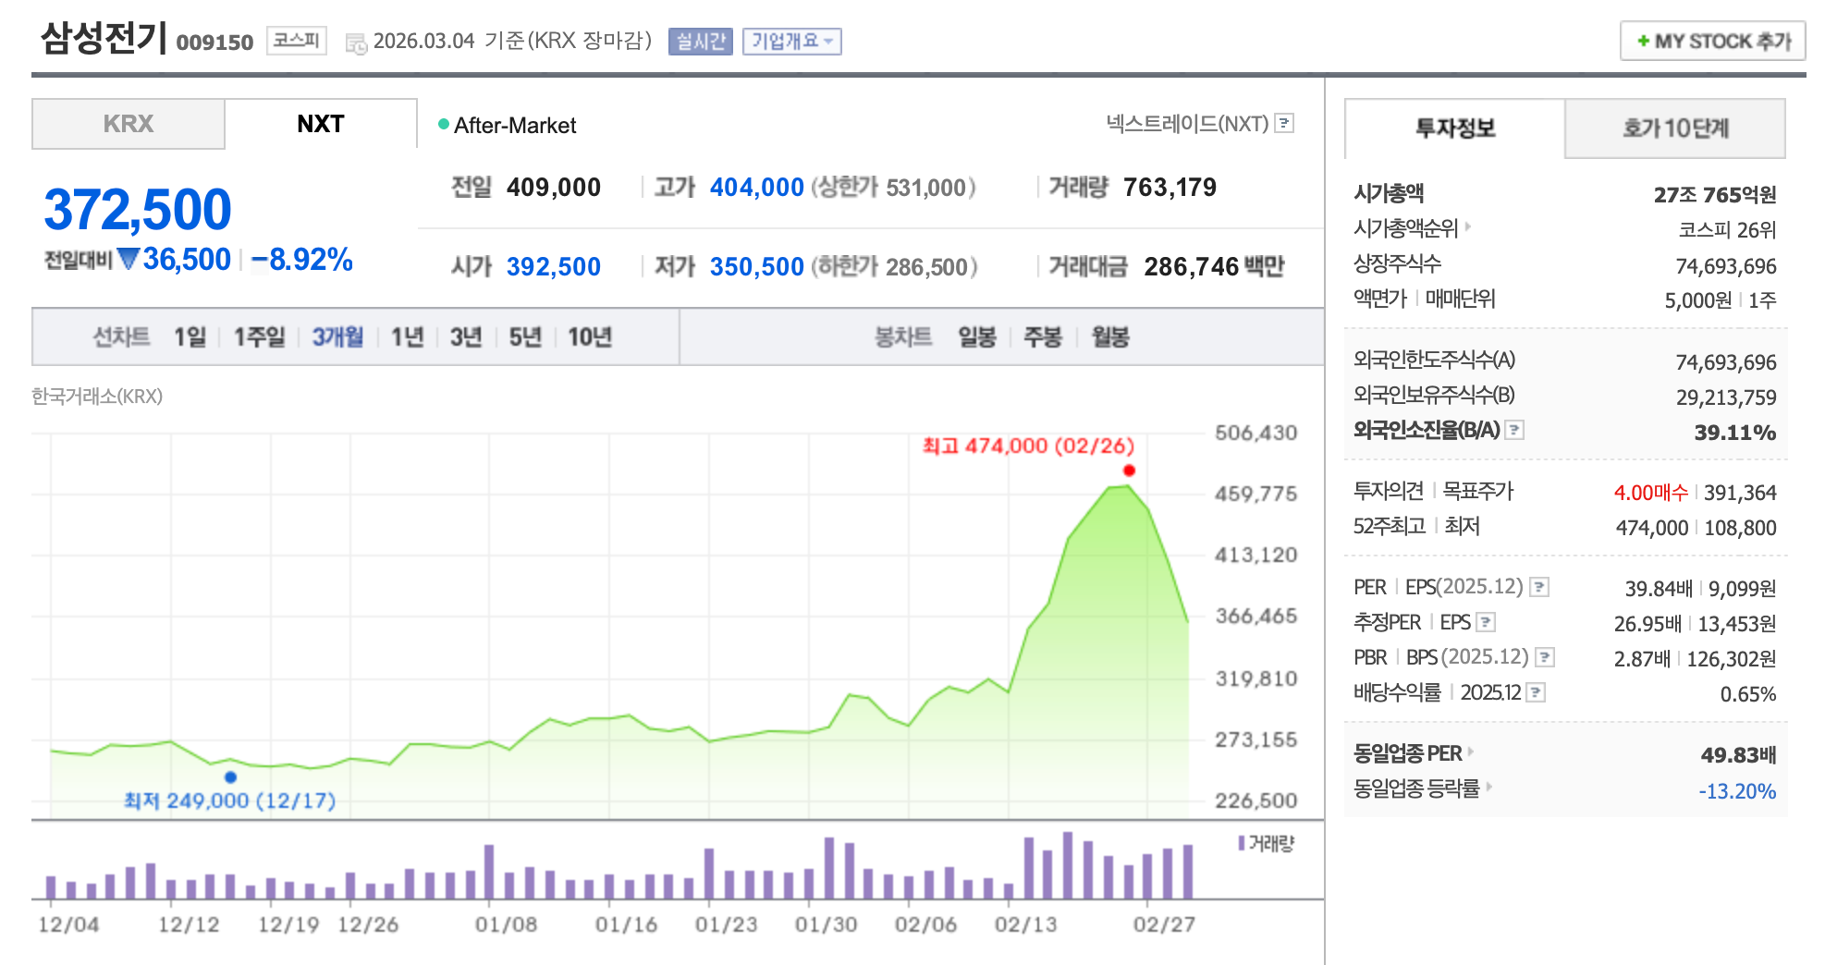Click the 삼성전기 stock name heading
This screenshot has height=965, width=1825.
pos(104,38)
